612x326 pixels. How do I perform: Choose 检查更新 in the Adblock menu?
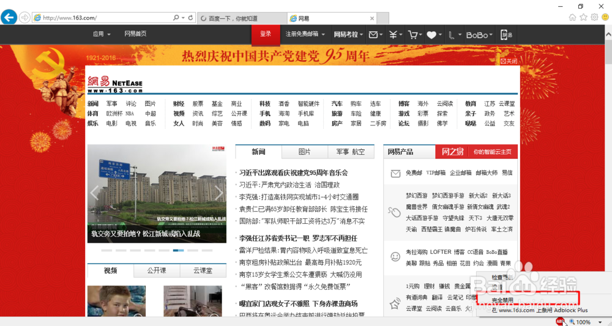(502, 277)
